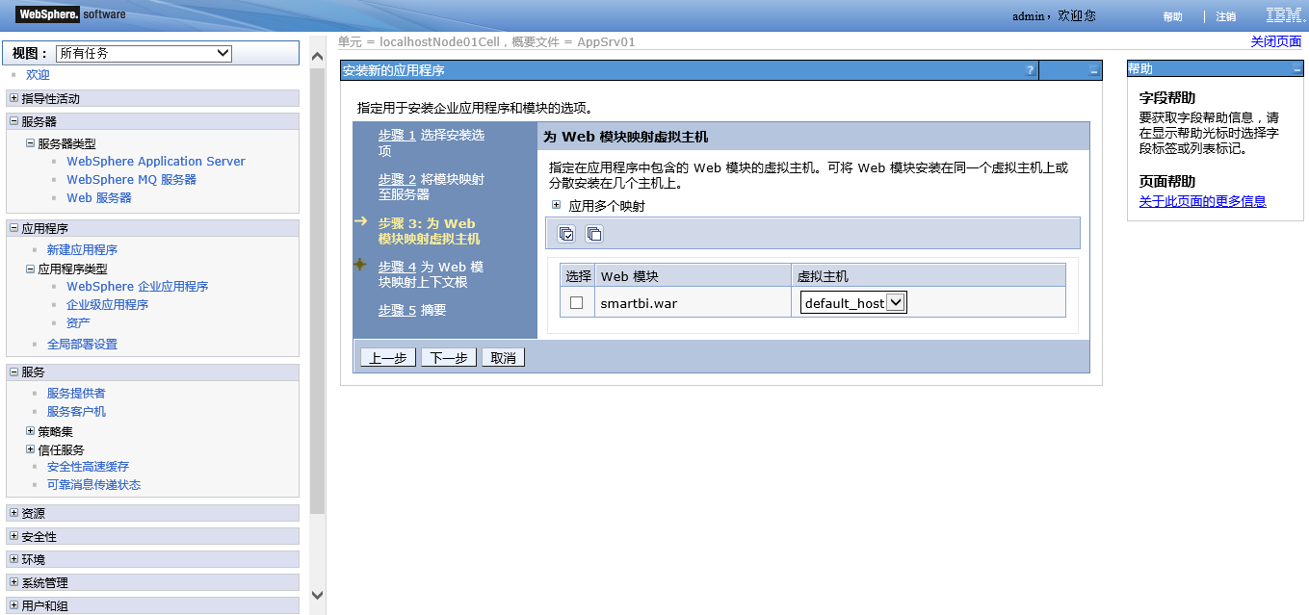The image size is (1309, 615).
Task: Open 可靠消息传递状态 link
Action: tap(93, 484)
